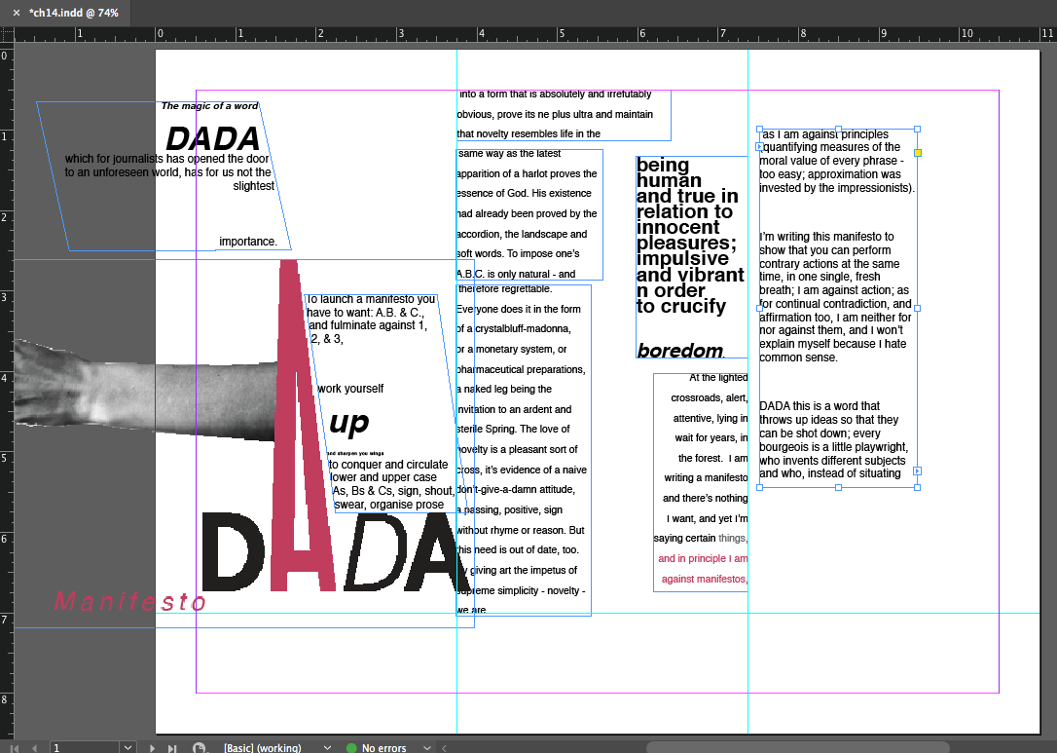Image resolution: width=1057 pixels, height=753 pixels.
Task: Click the next page arrow in status bar
Action: coord(152,747)
